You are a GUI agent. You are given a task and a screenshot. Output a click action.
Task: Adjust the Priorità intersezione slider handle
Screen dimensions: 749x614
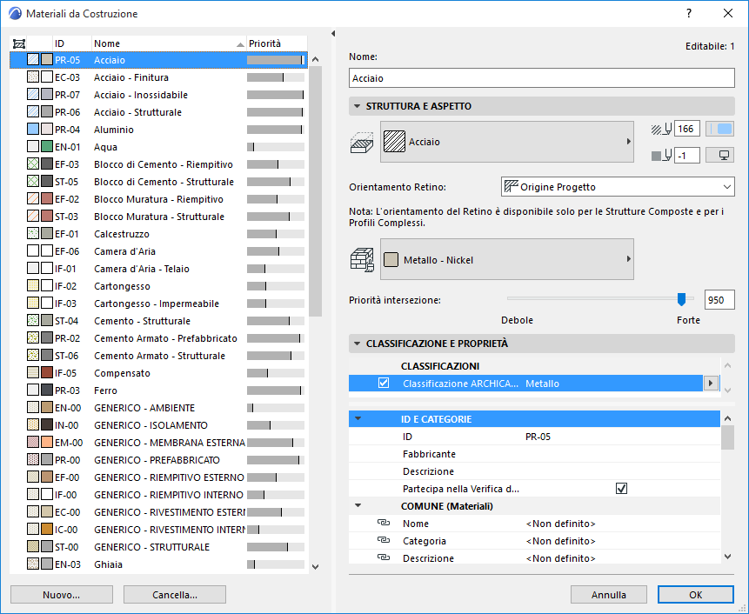[x=682, y=299]
